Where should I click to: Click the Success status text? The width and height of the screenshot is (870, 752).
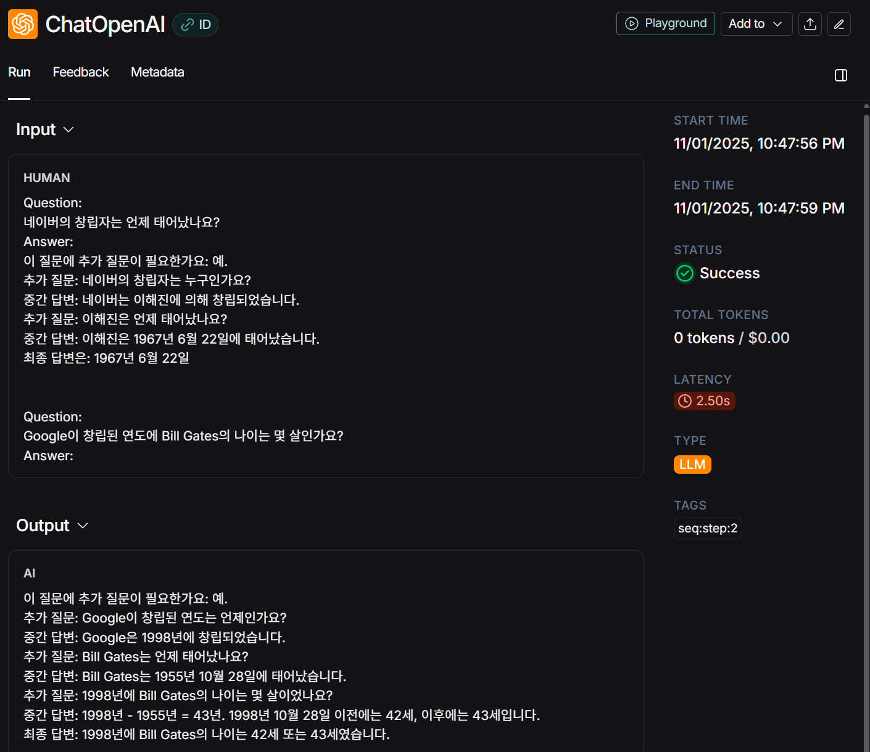tap(729, 273)
